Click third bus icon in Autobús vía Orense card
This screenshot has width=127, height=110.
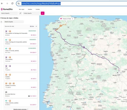tap(14, 83)
